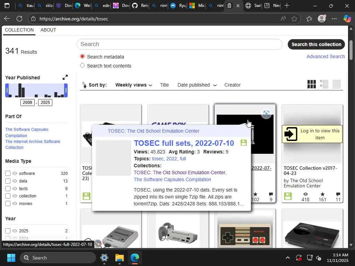This screenshot has height=266, width=355.
Task: Expand the Year Published histogram icon
Action: coord(65,77)
